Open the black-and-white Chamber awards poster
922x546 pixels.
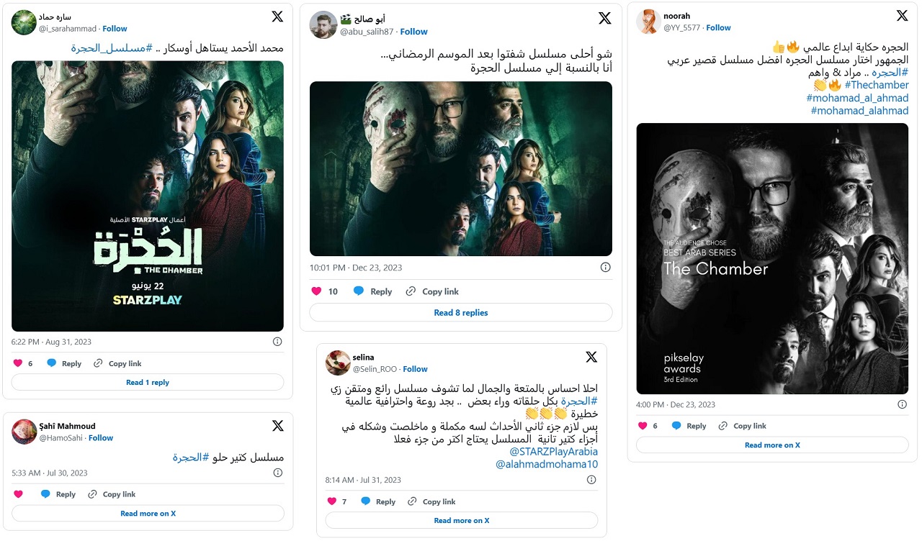coord(772,259)
